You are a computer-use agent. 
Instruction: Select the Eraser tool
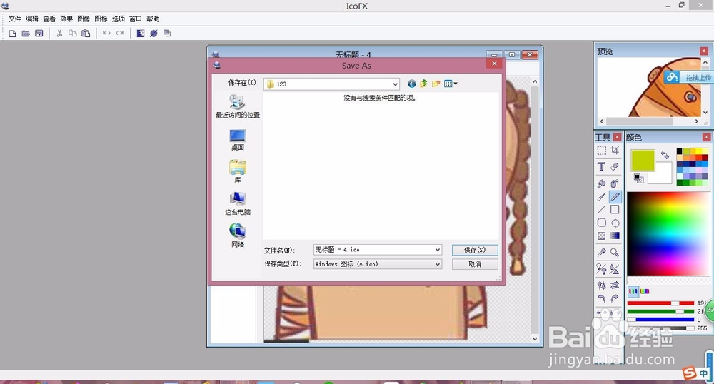tap(615, 167)
